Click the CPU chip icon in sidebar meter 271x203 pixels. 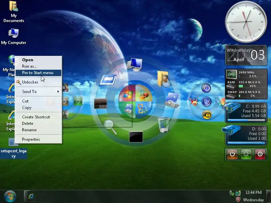coord(231,74)
